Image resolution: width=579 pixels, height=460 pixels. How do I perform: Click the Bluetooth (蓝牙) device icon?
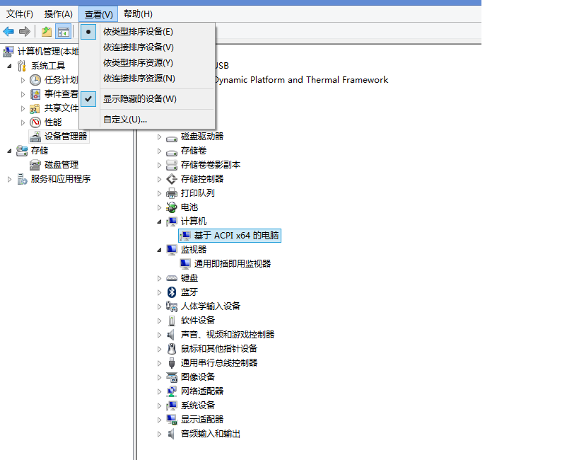click(171, 292)
